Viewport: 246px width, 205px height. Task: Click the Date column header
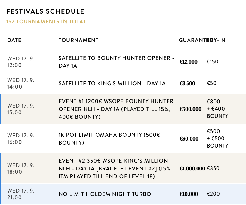14,40
